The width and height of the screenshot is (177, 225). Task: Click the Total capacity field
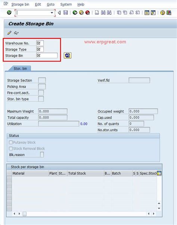click(53, 118)
